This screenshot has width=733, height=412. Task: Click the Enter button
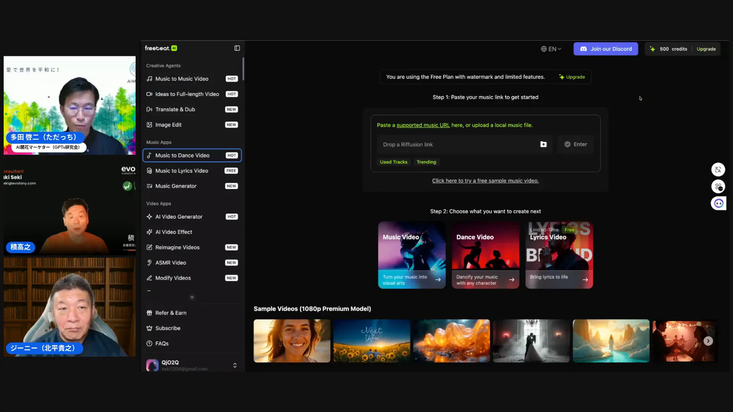[x=576, y=144]
